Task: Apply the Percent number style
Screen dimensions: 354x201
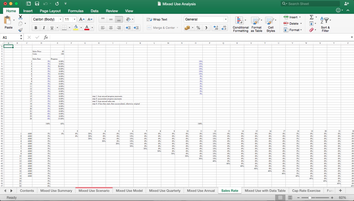Action: [198, 28]
